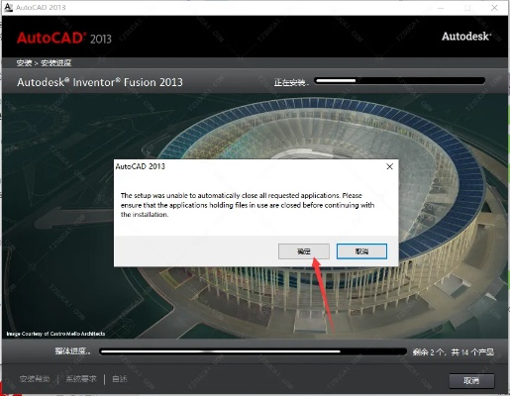Click the 正在安装 product progress bar
Image resolution: width=510 pixels, height=396 pixels.
point(399,81)
